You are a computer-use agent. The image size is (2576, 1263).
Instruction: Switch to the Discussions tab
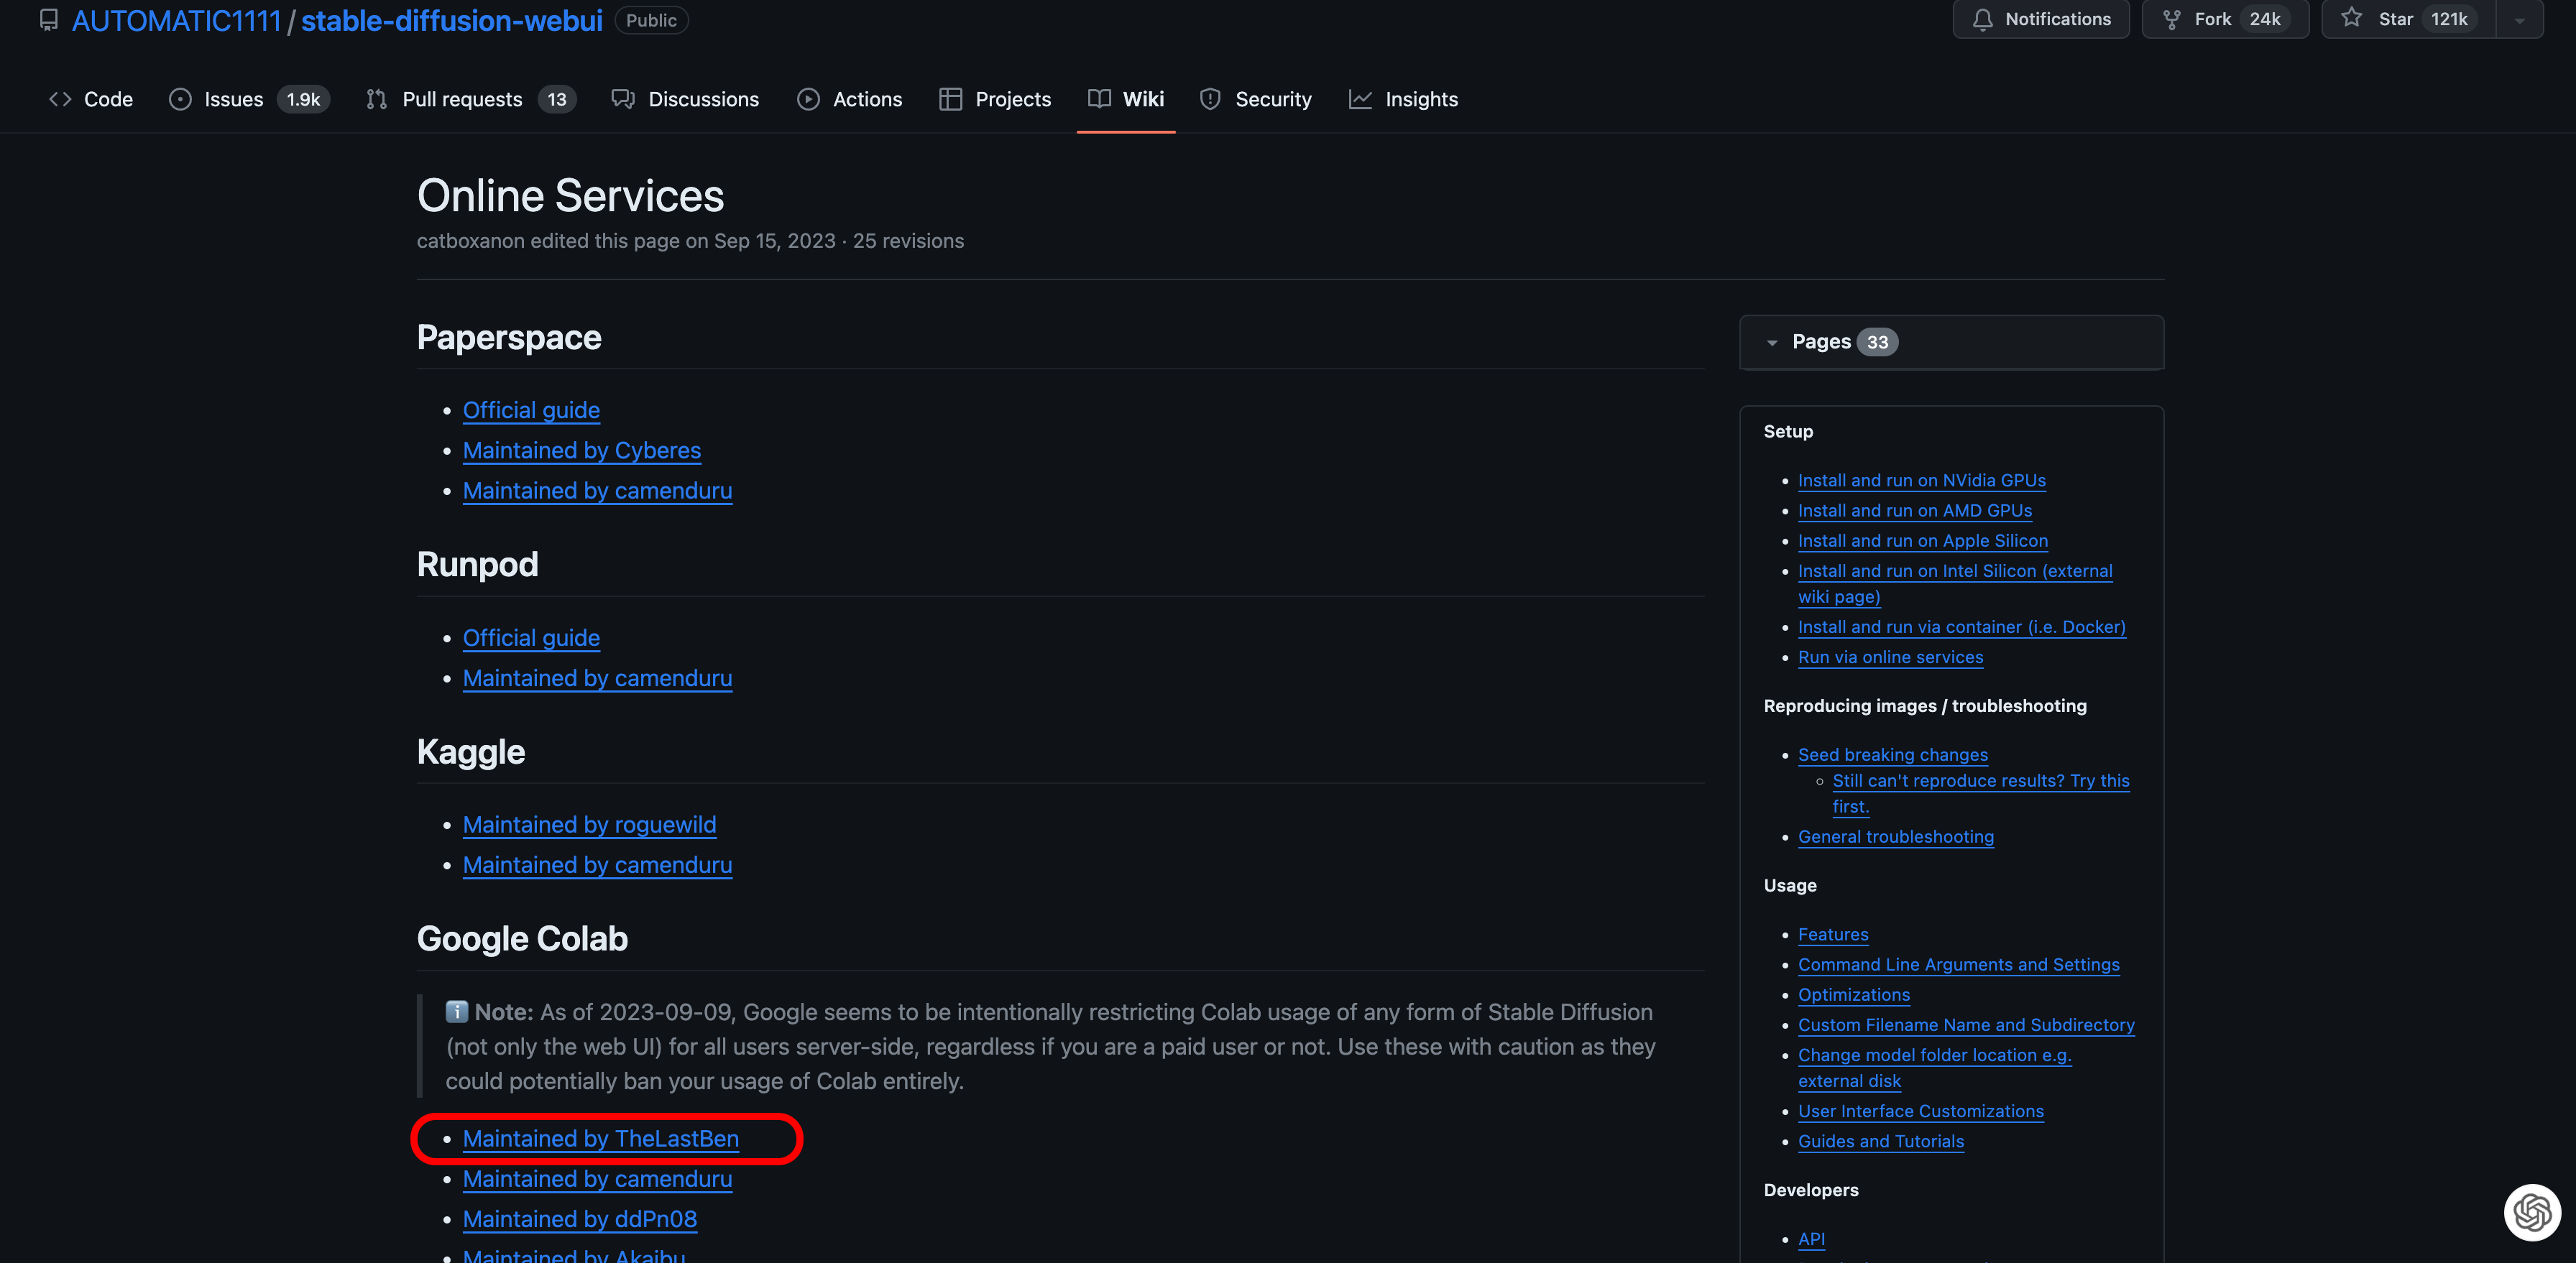tap(702, 99)
